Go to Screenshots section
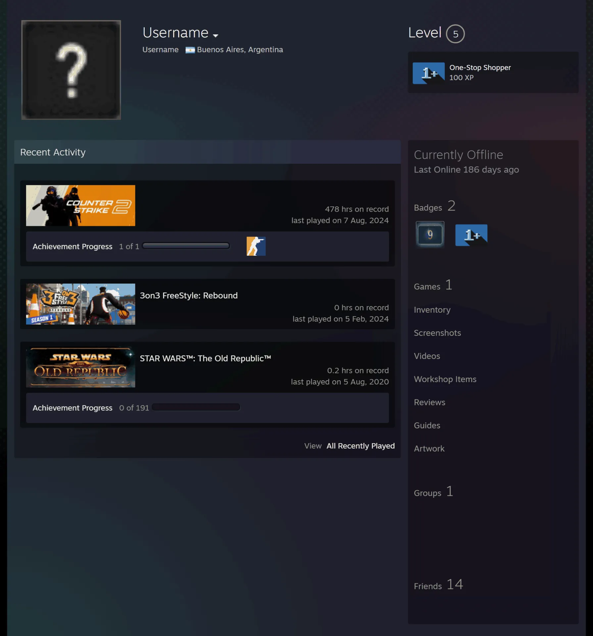This screenshot has height=636, width=593. click(437, 333)
